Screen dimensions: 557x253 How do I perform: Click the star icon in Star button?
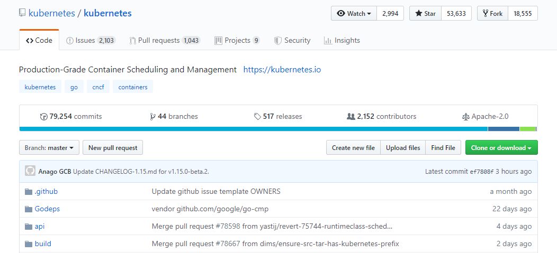[418, 13]
